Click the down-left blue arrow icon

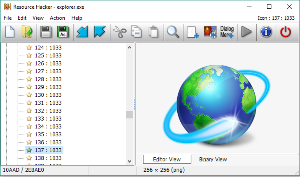[82, 32]
